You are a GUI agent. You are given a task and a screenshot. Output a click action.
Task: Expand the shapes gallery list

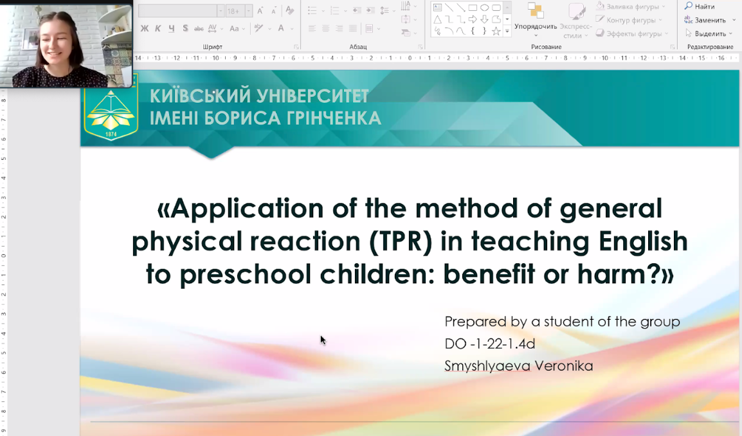(x=507, y=31)
